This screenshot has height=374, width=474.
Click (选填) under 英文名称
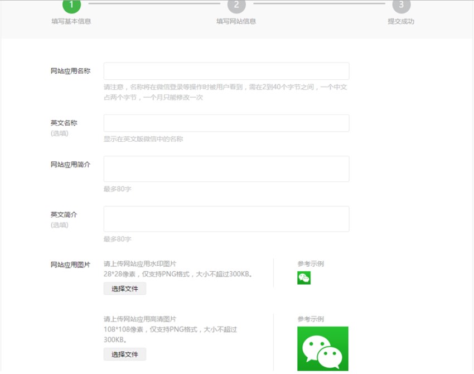tap(60, 133)
